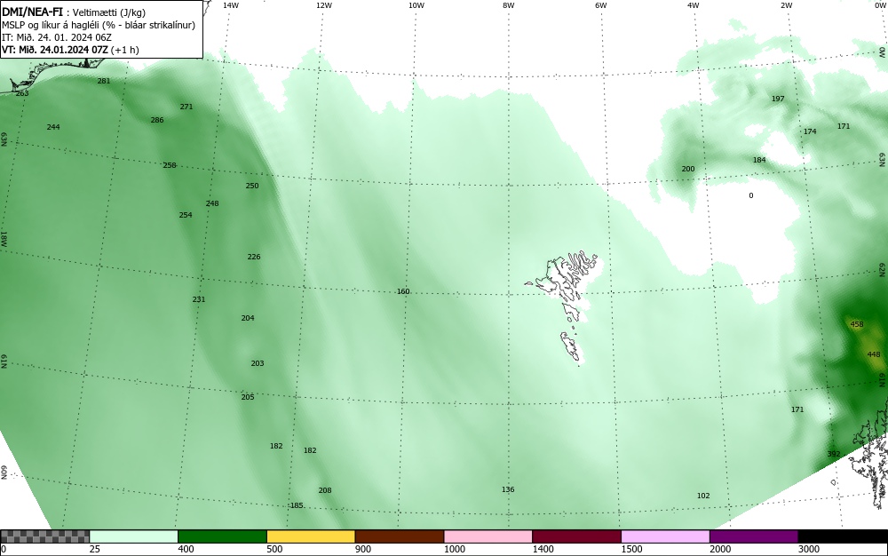Choose the light pink 1000–1400 legend swatch

[x=488, y=536]
